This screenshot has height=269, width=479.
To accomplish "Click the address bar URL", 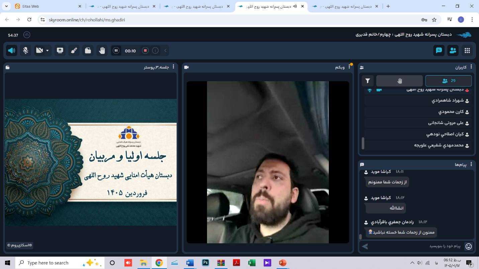I will [x=87, y=20].
